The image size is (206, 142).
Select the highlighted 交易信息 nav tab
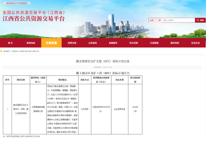[x=51, y=43]
